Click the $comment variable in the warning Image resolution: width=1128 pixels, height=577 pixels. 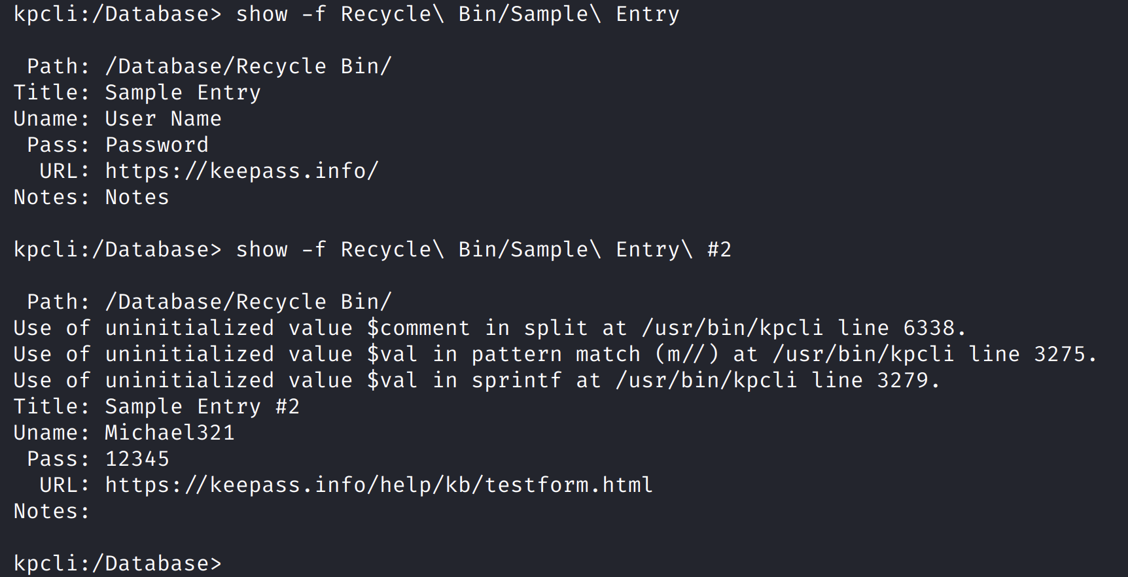(x=418, y=328)
